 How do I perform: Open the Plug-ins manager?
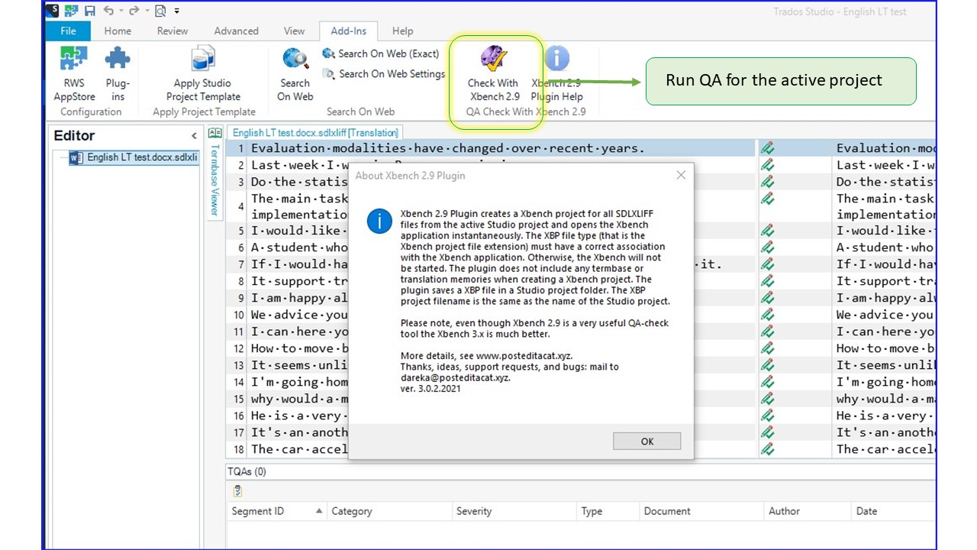pos(118,74)
